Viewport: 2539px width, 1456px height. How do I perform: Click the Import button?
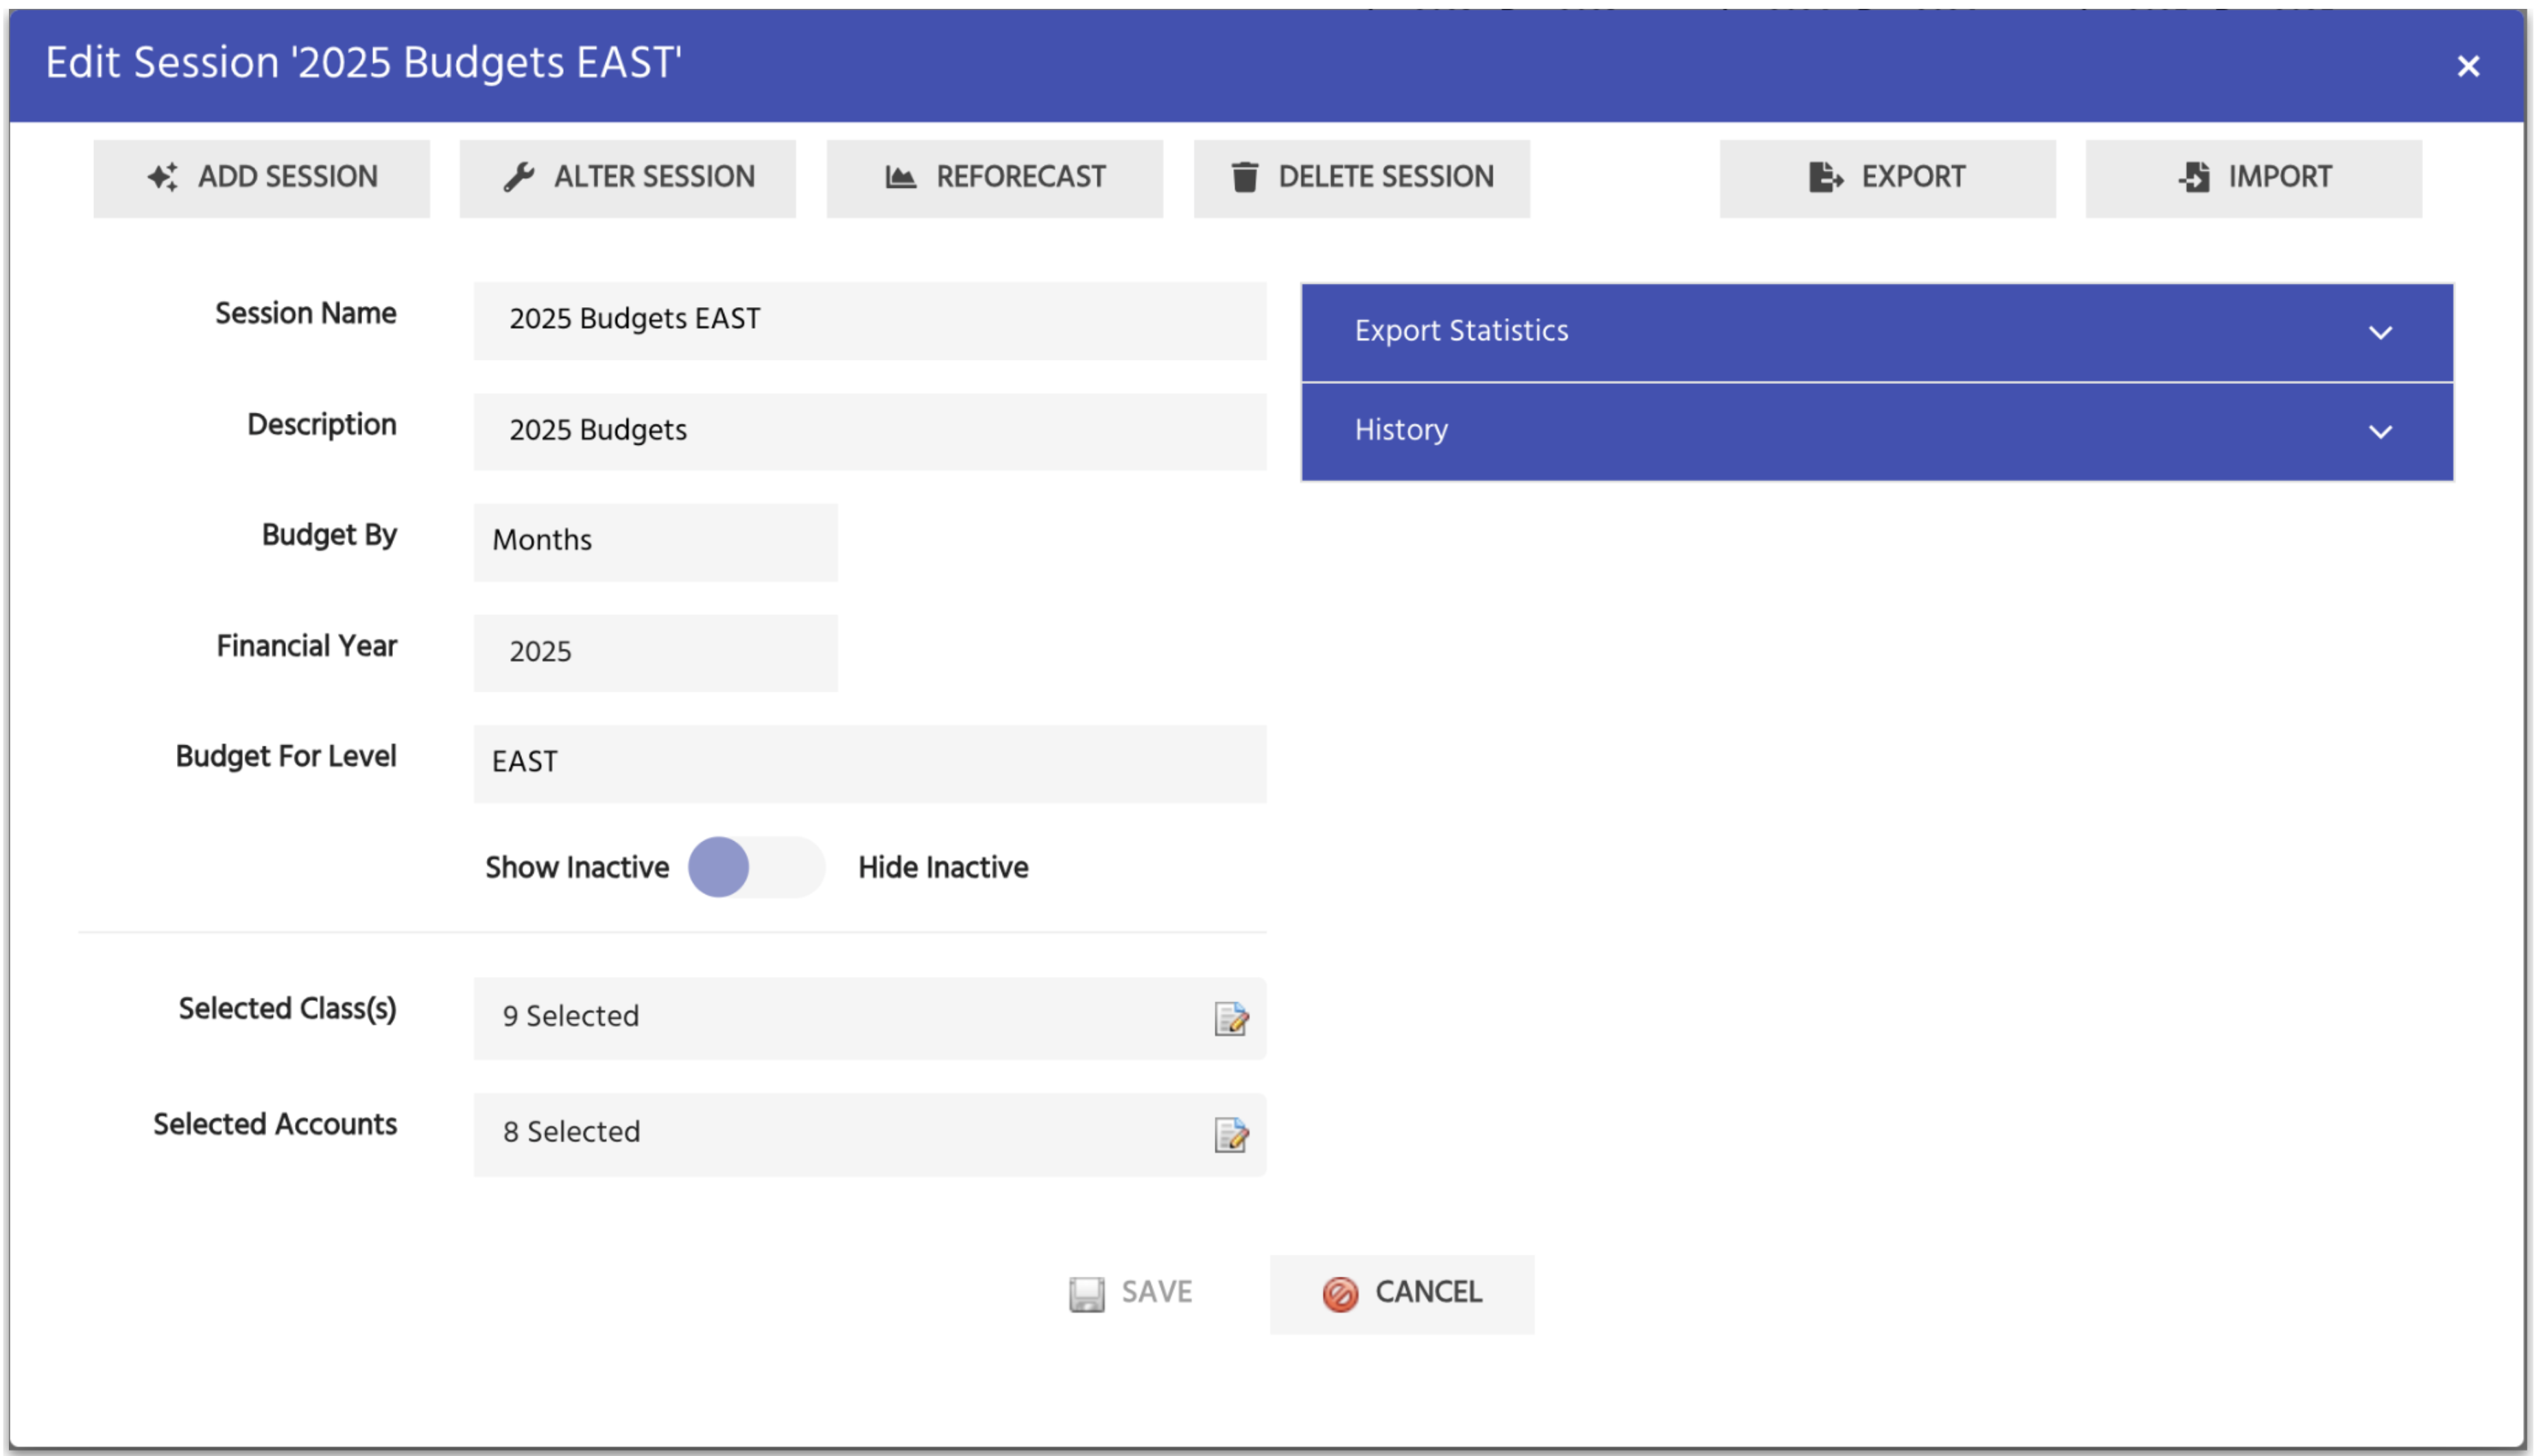(2255, 178)
